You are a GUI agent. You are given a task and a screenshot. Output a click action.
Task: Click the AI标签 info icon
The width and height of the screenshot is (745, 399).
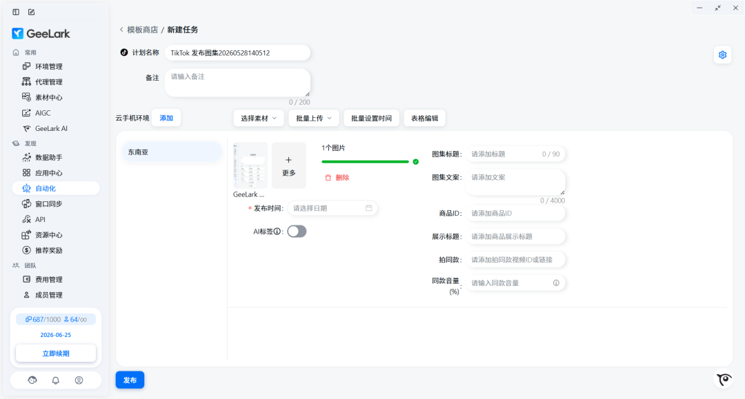pyautogui.click(x=277, y=232)
